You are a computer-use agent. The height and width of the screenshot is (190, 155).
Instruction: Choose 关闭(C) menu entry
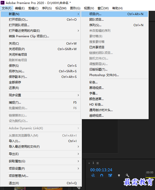click(41, 44)
